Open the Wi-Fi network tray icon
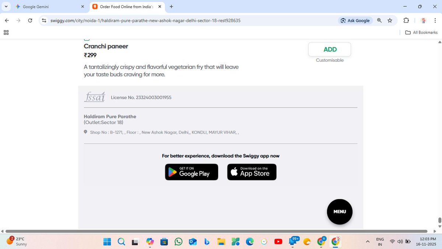442x249 pixels. pyautogui.click(x=393, y=242)
